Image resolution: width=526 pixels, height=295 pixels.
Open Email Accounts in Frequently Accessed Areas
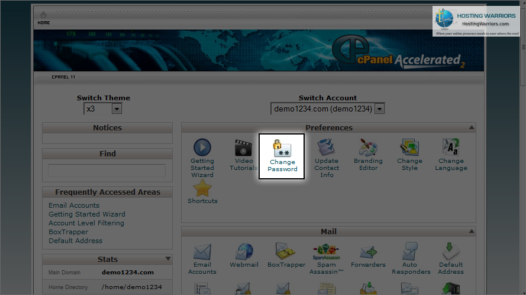pos(74,205)
